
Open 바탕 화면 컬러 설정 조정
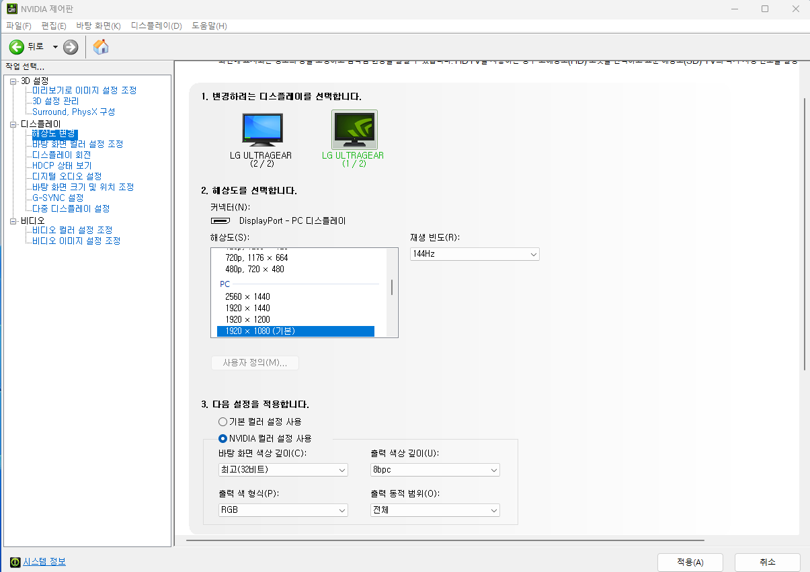click(77, 144)
